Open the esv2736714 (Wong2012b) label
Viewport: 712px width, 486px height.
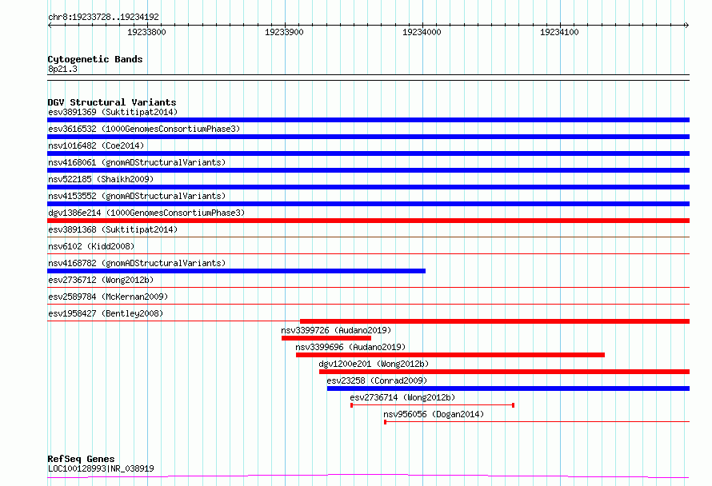(402, 397)
